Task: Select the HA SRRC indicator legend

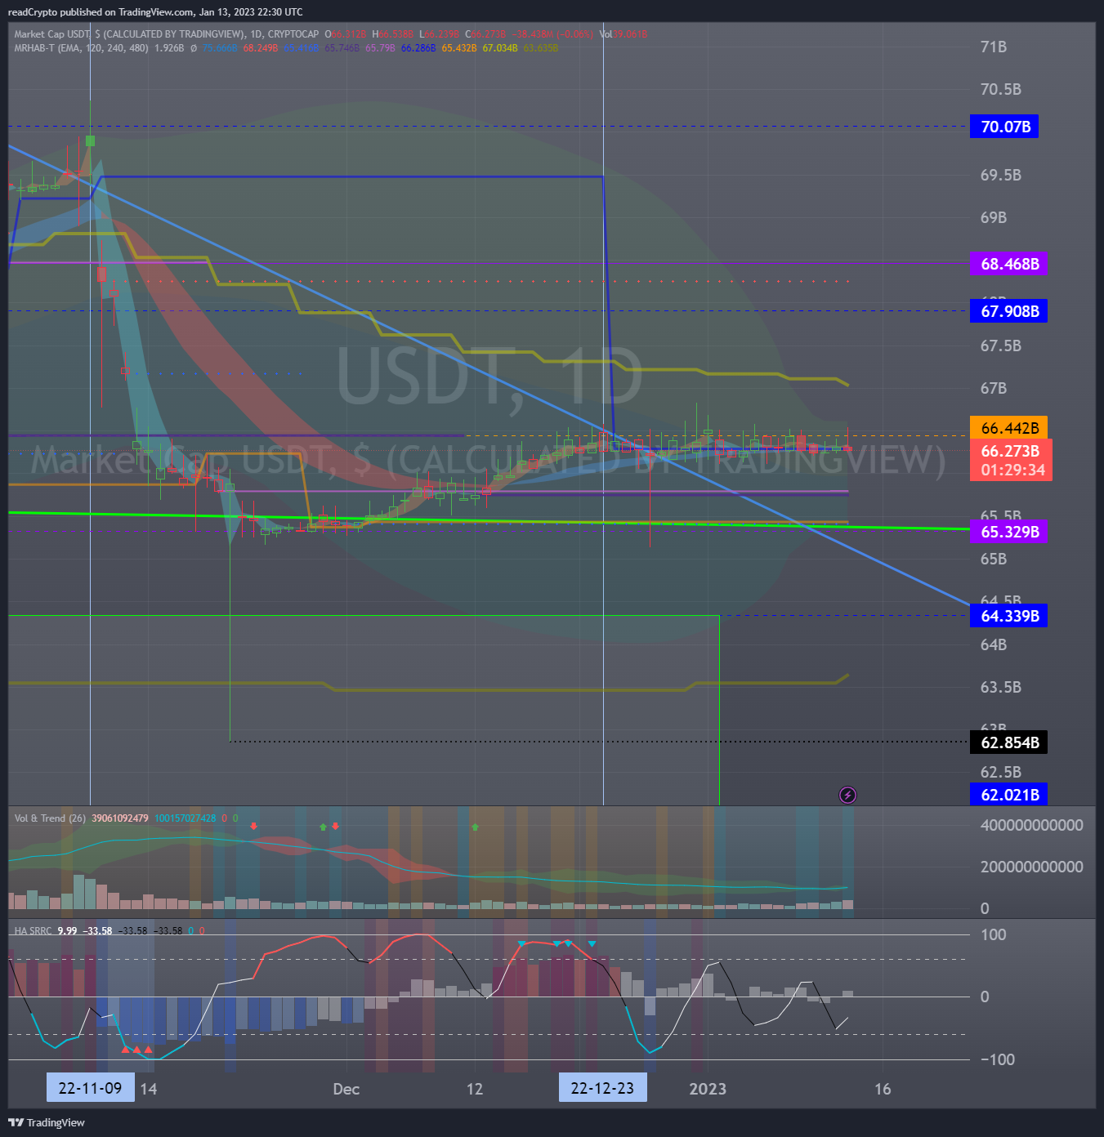Action: (33, 931)
